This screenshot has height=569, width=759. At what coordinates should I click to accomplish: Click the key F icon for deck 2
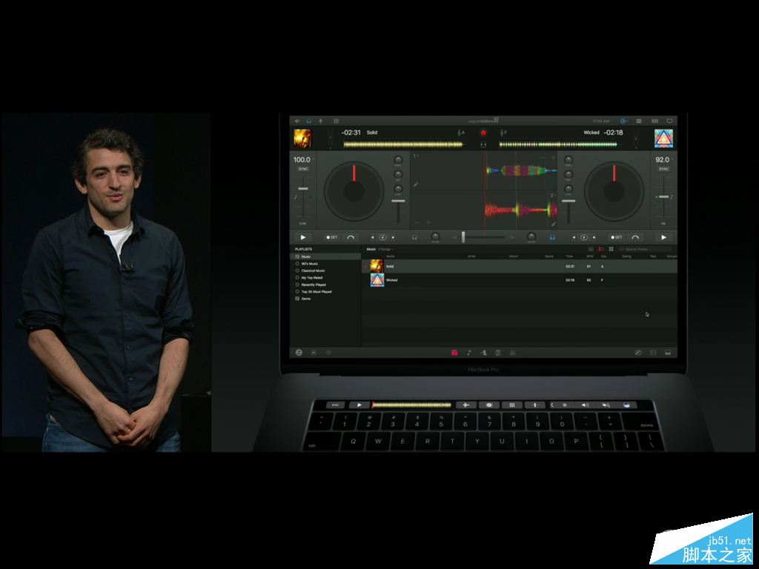[x=503, y=133]
